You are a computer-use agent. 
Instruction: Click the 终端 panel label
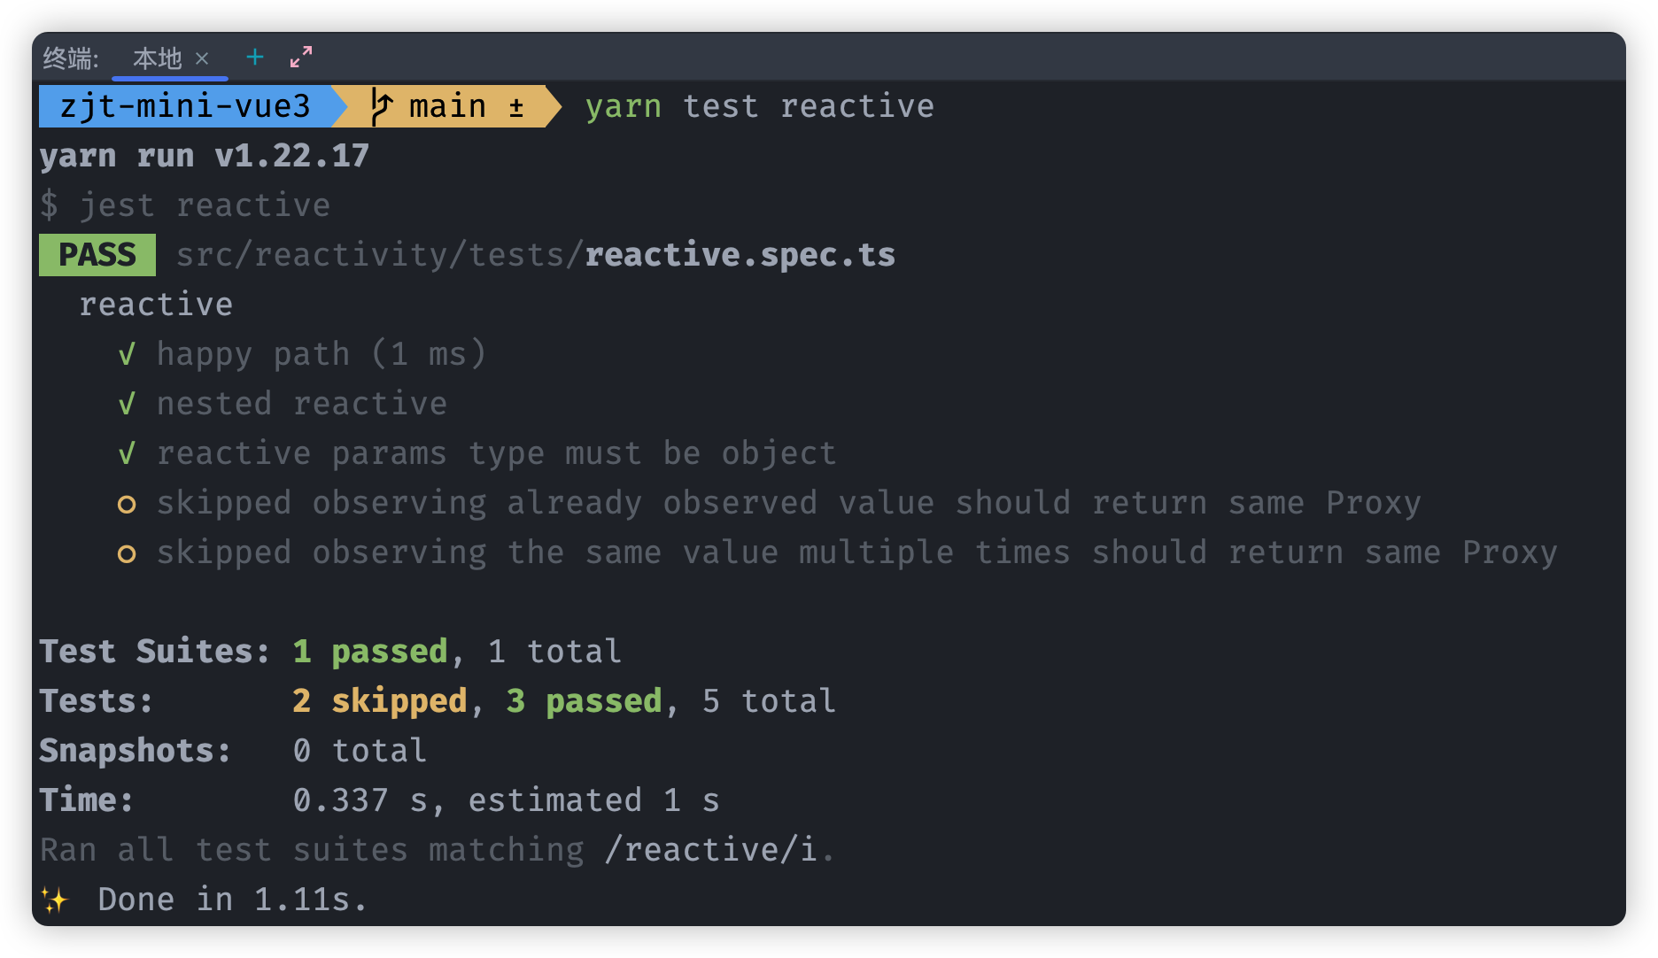point(71,58)
